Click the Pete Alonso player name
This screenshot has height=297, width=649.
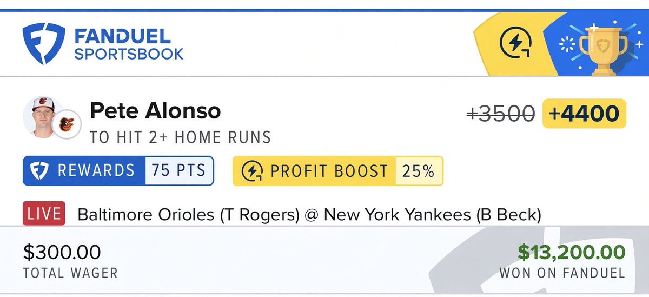click(x=155, y=111)
